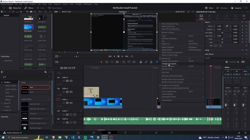
Task: Open the Index panel
Action: point(41,8)
